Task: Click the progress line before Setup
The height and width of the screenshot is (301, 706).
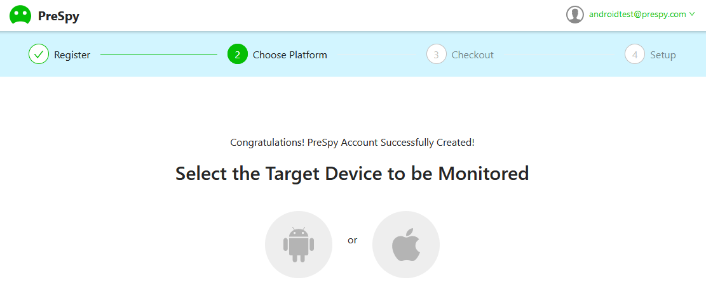Action: click(559, 54)
